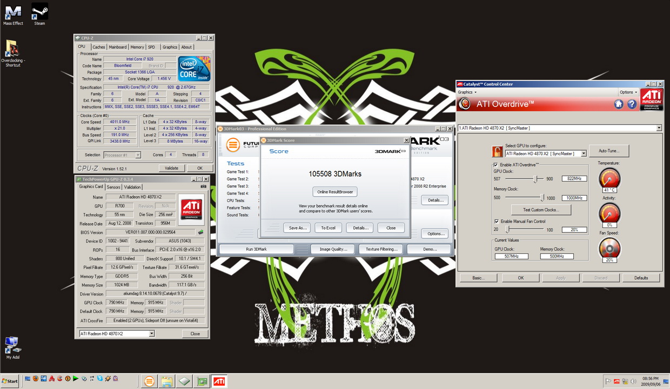Click Close in the GPU-Z window

point(195,333)
